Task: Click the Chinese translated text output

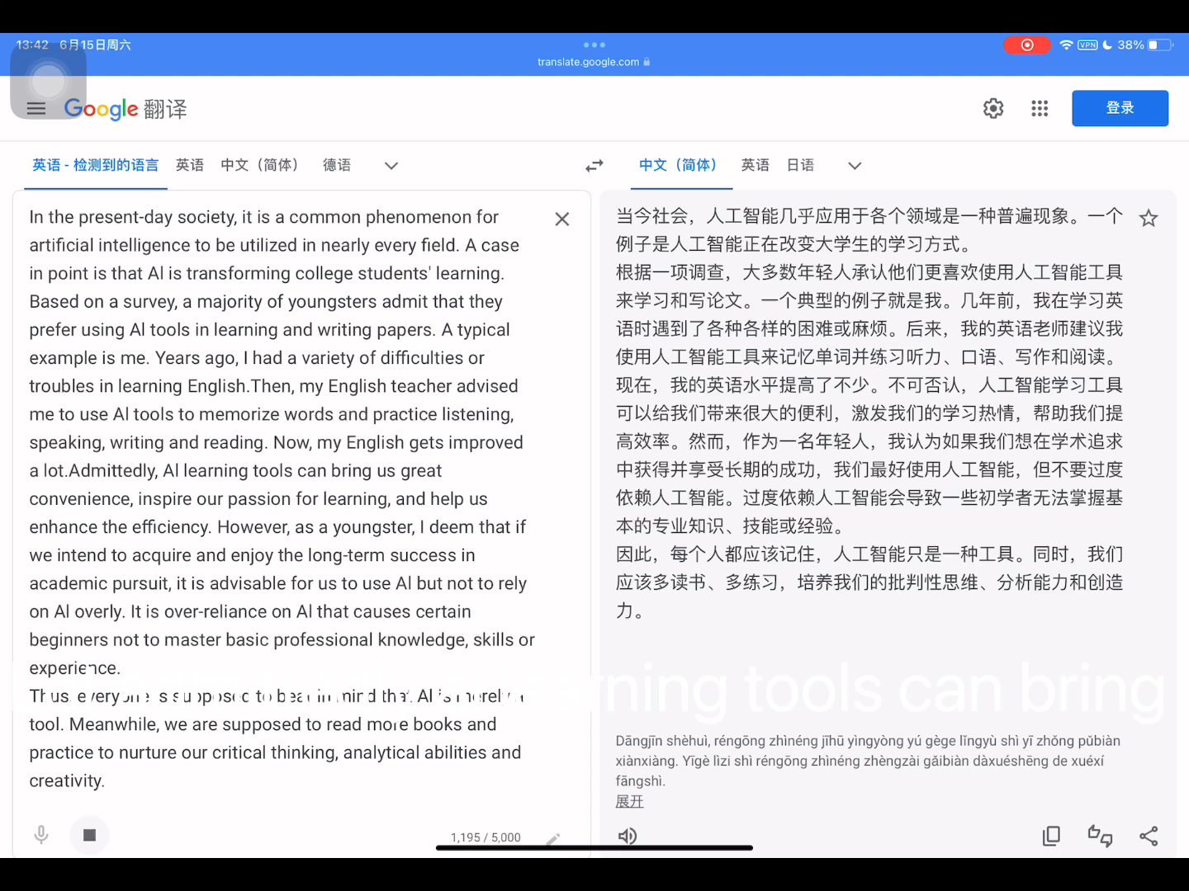Action: [x=869, y=412]
